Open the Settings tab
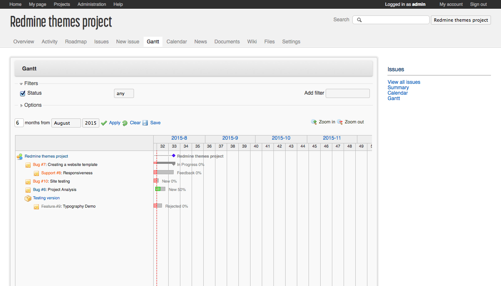Viewport: 501px width, 286px height. click(x=291, y=42)
